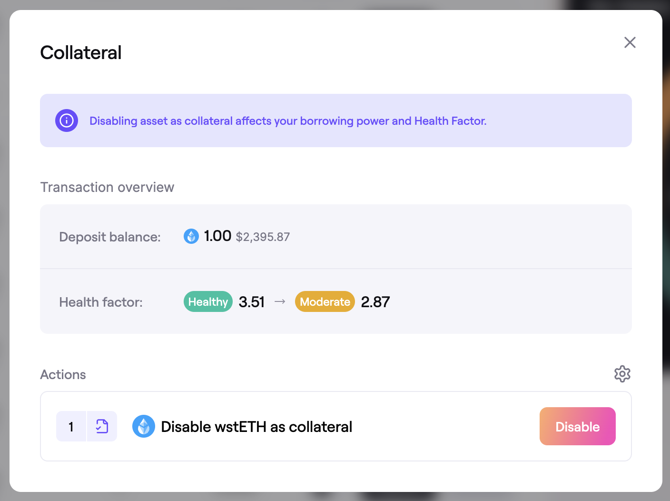This screenshot has height=501, width=670.
Task: Click the wstETH token icon beside Deposit balance
Action: pos(191,236)
